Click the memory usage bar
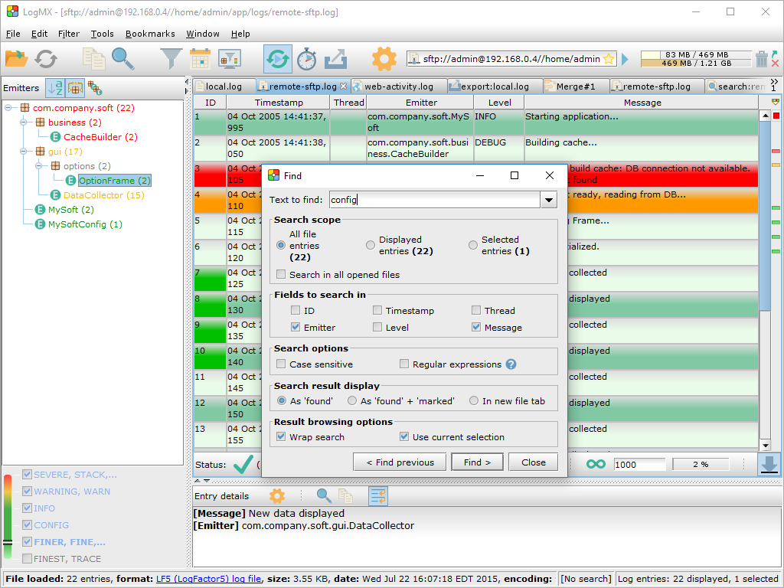784x588 pixels. (x=696, y=59)
